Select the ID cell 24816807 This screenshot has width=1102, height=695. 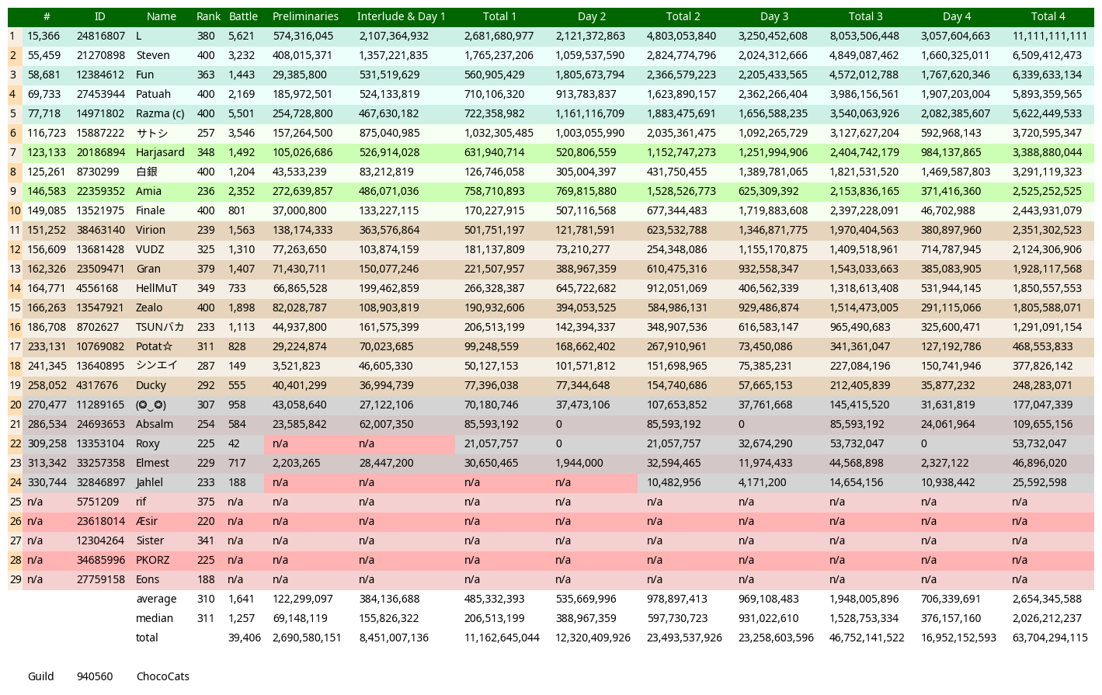[101, 36]
